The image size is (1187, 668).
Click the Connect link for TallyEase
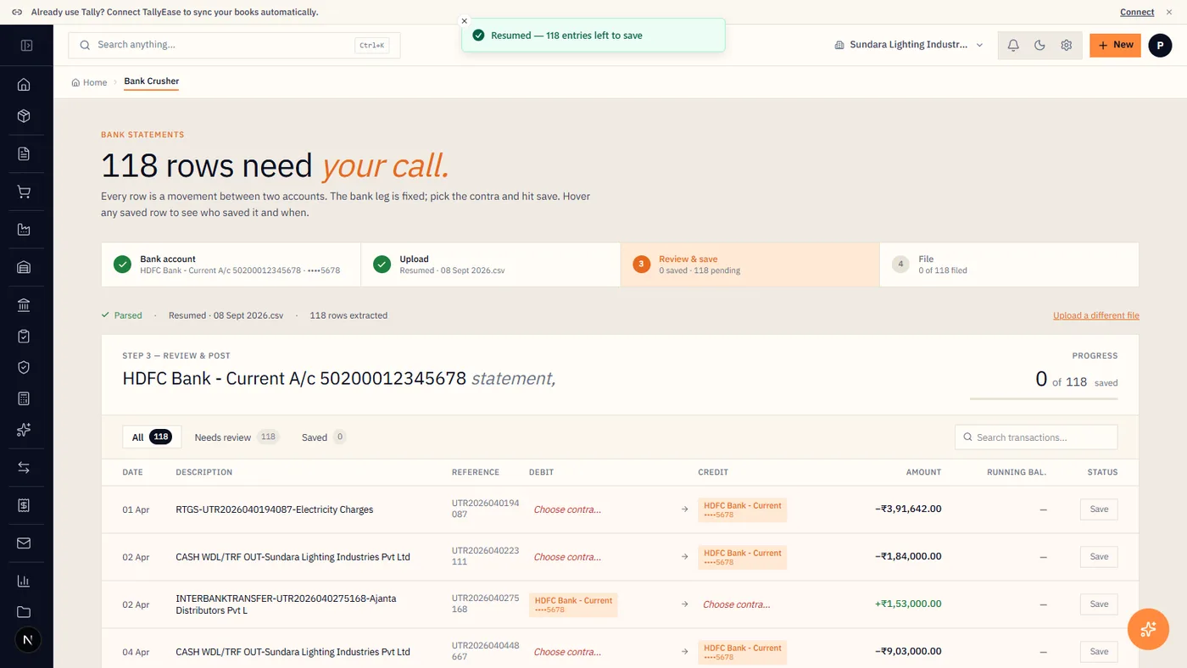[1137, 12]
